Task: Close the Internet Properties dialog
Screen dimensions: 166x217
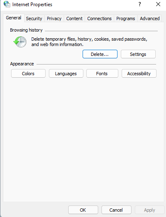Action: pyautogui.click(x=158, y=4)
